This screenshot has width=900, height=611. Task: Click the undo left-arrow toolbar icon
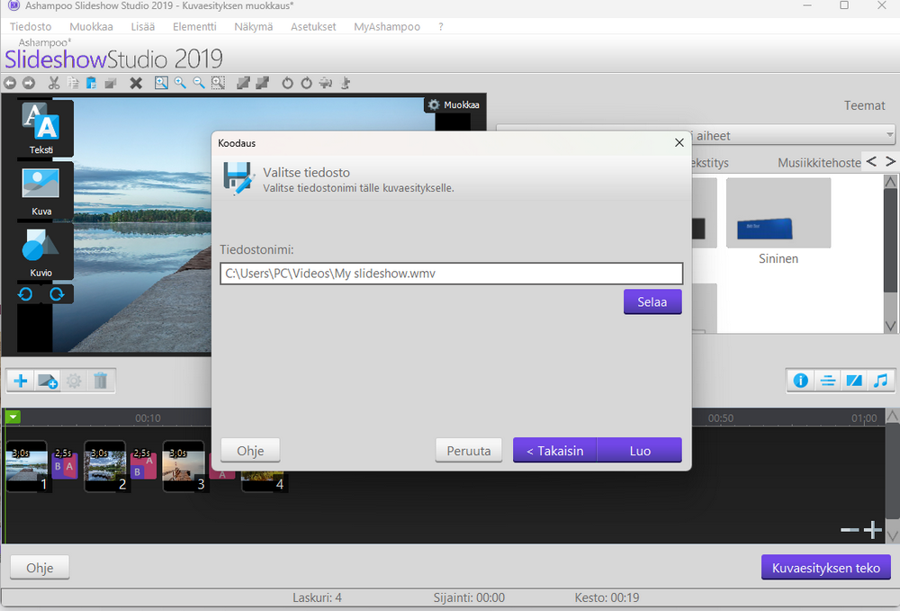[x=10, y=83]
